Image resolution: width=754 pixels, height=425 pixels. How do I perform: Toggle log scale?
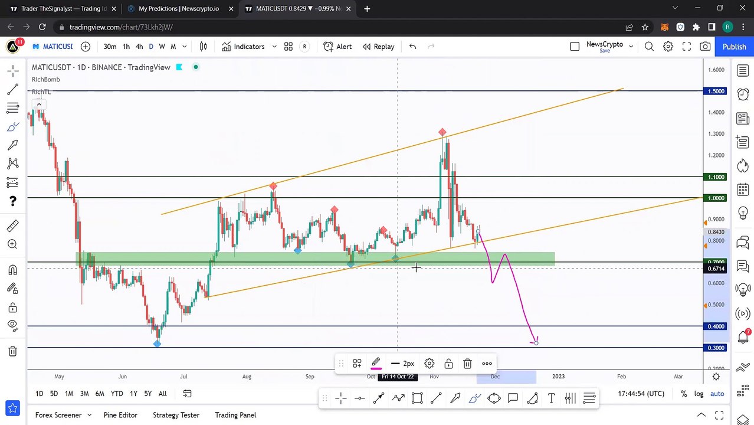[x=699, y=394]
